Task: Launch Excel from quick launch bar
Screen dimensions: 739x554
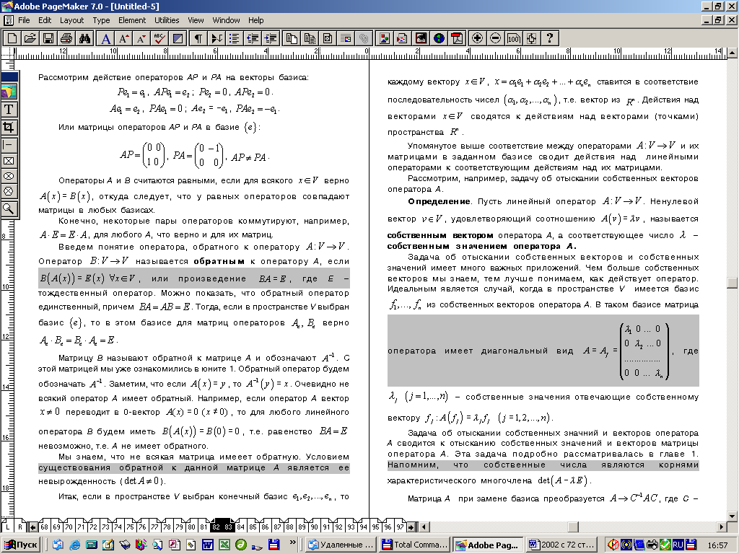Action: click(x=224, y=545)
